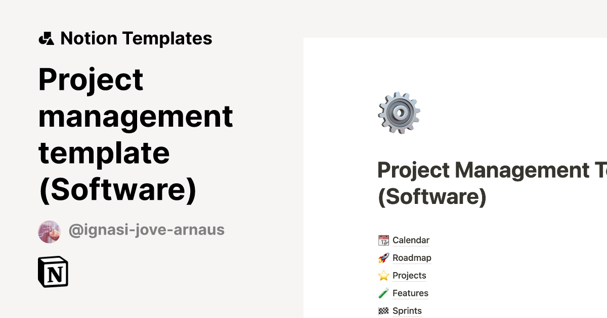Image resolution: width=607 pixels, height=318 pixels.
Task: Click the bold Project management template heading
Action: (136, 134)
